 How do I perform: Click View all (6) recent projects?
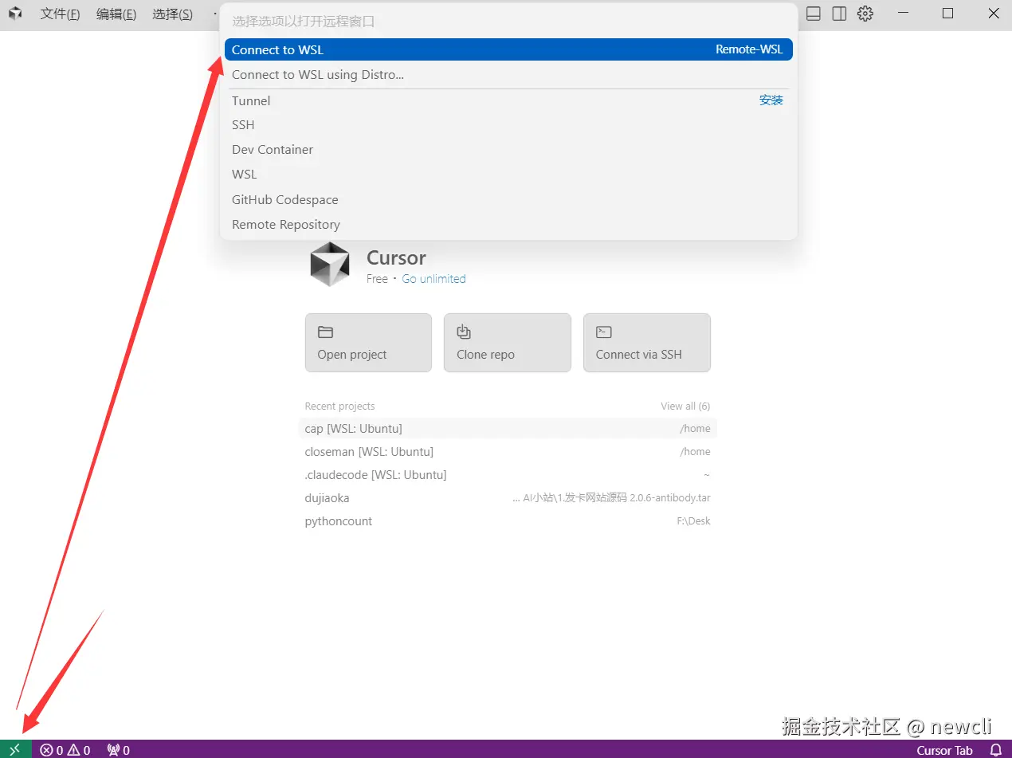685,406
